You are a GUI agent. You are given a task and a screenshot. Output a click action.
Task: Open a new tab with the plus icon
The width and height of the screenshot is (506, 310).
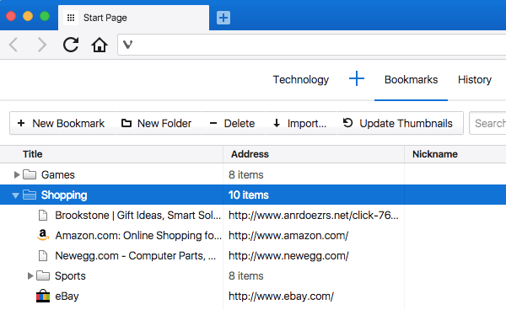[x=223, y=18]
